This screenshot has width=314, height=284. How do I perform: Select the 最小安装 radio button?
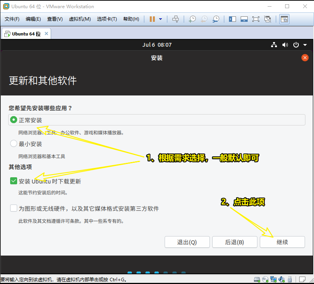(x=14, y=144)
